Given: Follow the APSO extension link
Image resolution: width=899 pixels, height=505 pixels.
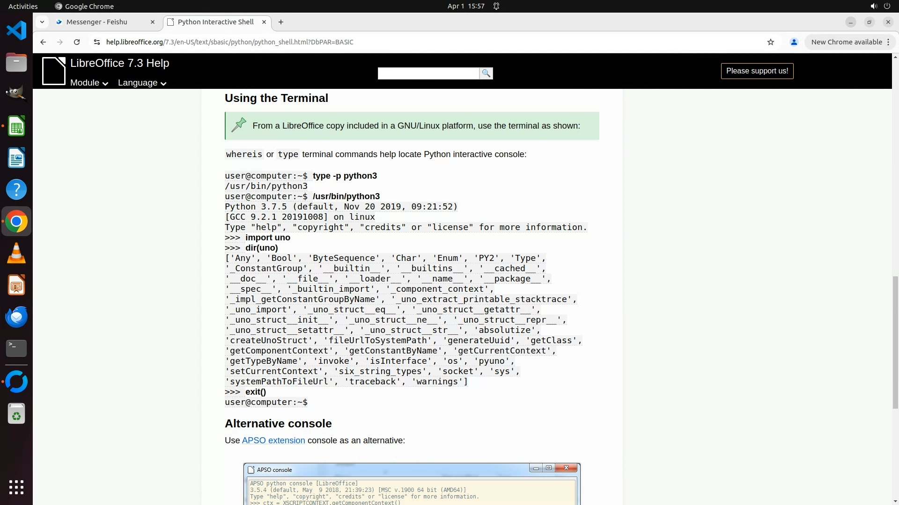Looking at the screenshot, I should [x=273, y=440].
